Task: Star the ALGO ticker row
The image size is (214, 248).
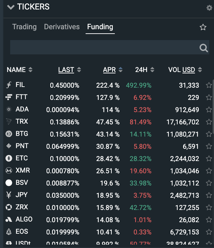Action: coord(209,219)
